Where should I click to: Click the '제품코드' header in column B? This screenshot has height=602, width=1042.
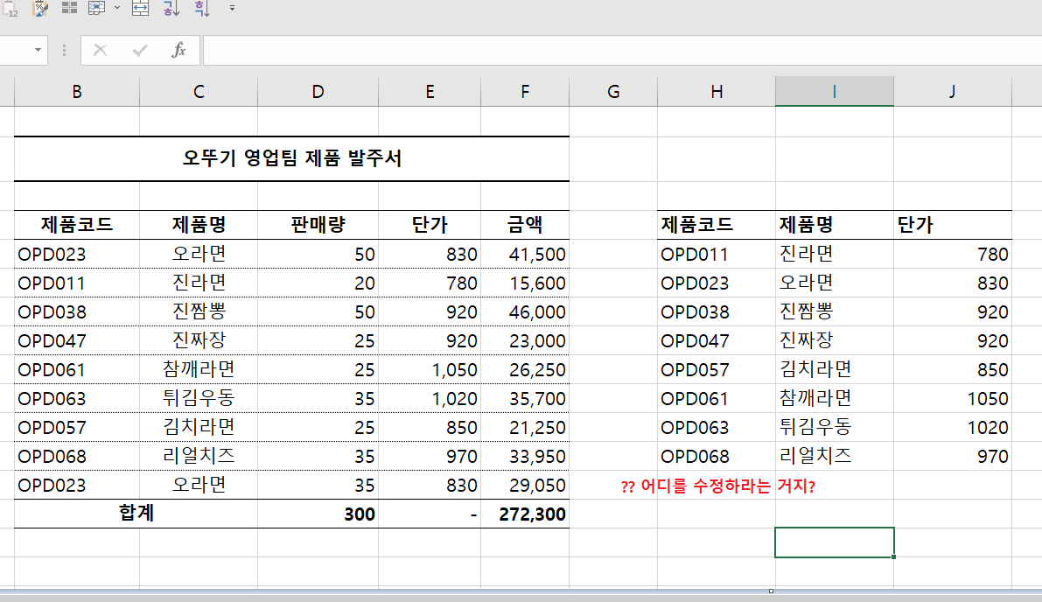pos(77,225)
